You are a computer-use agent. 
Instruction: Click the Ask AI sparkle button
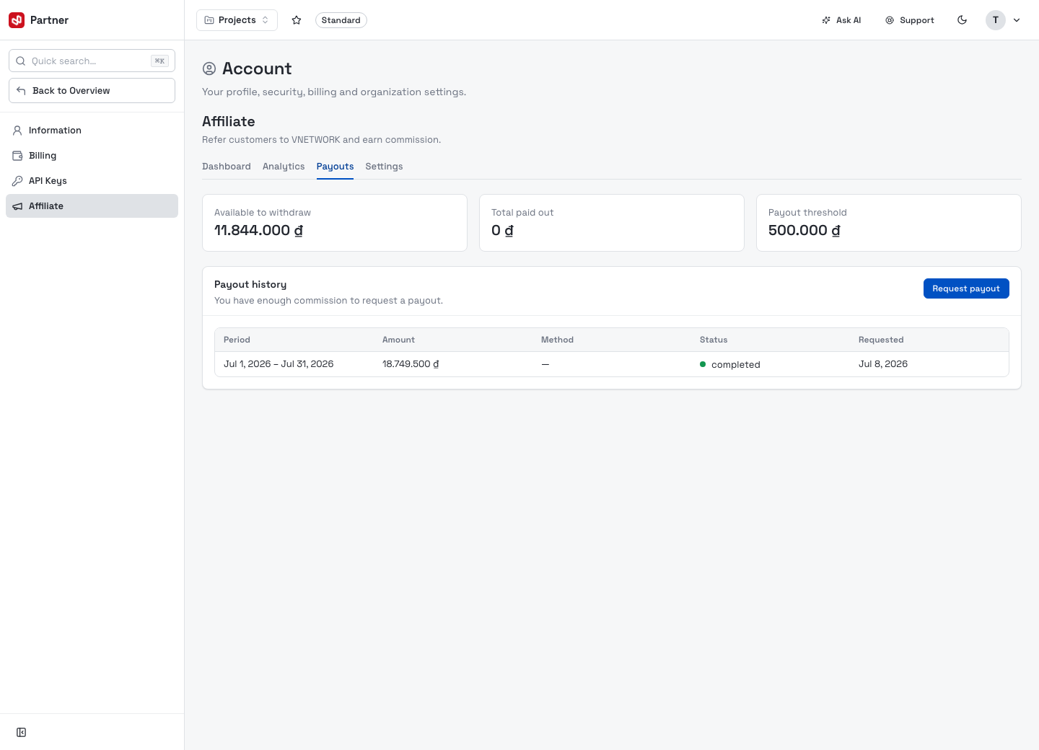click(x=841, y=20)
